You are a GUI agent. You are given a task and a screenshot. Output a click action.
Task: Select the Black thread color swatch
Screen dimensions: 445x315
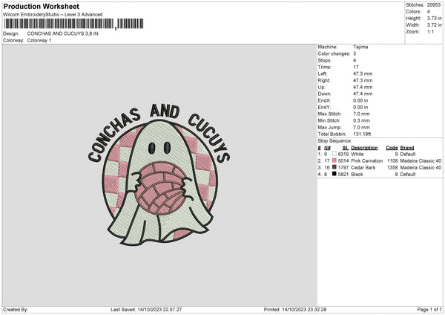point(334,174)
